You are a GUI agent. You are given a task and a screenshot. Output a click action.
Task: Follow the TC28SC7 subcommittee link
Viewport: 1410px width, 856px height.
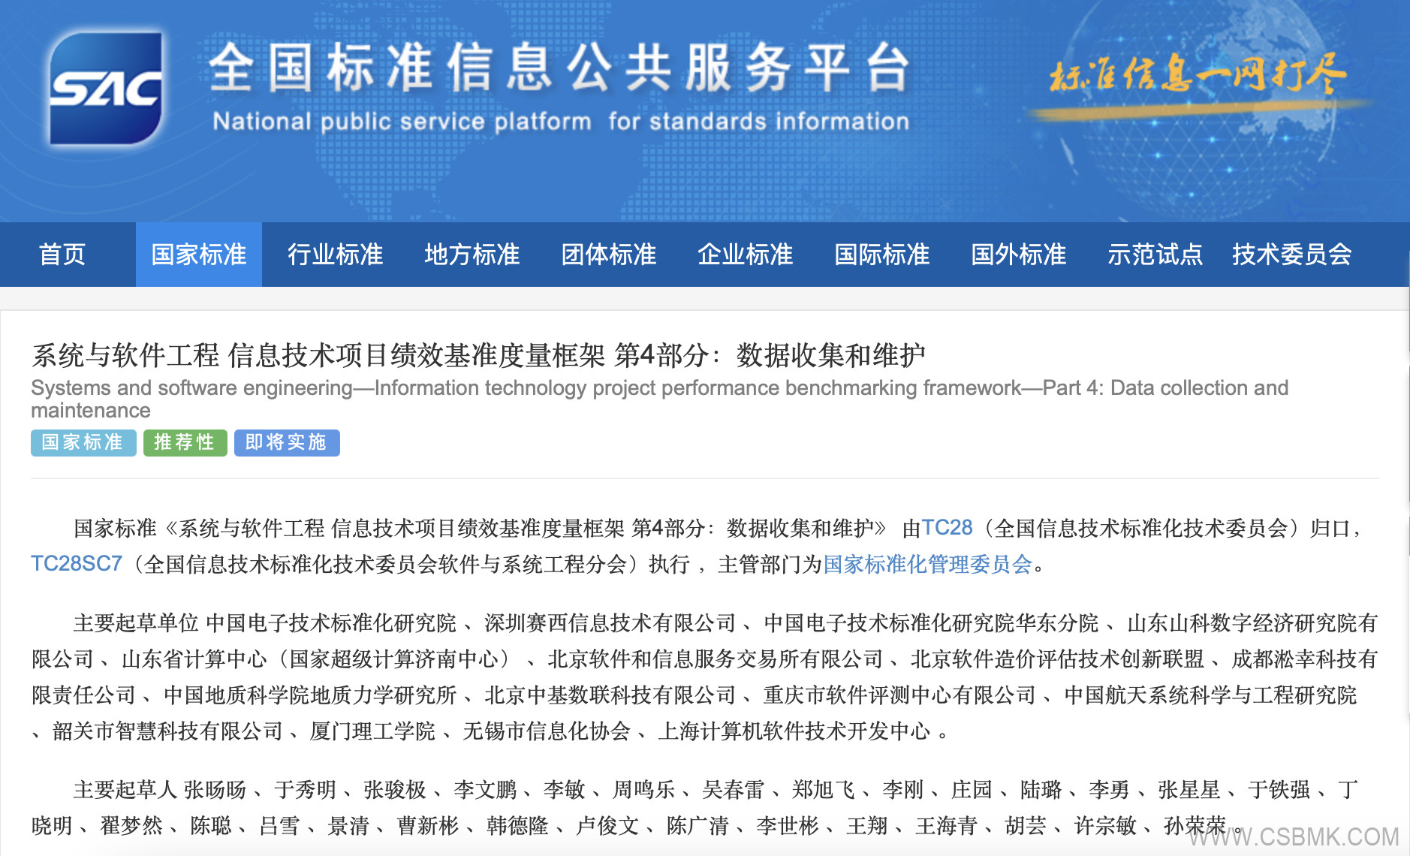click(x=77, y=564)
